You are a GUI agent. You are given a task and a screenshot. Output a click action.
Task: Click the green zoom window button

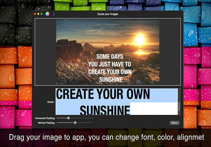pos(41,14)
